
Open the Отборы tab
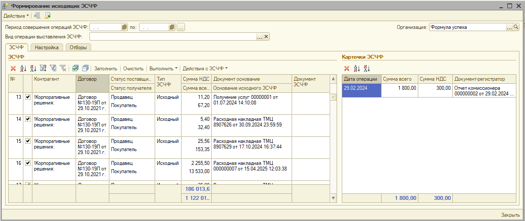click(x=78, y=47)
